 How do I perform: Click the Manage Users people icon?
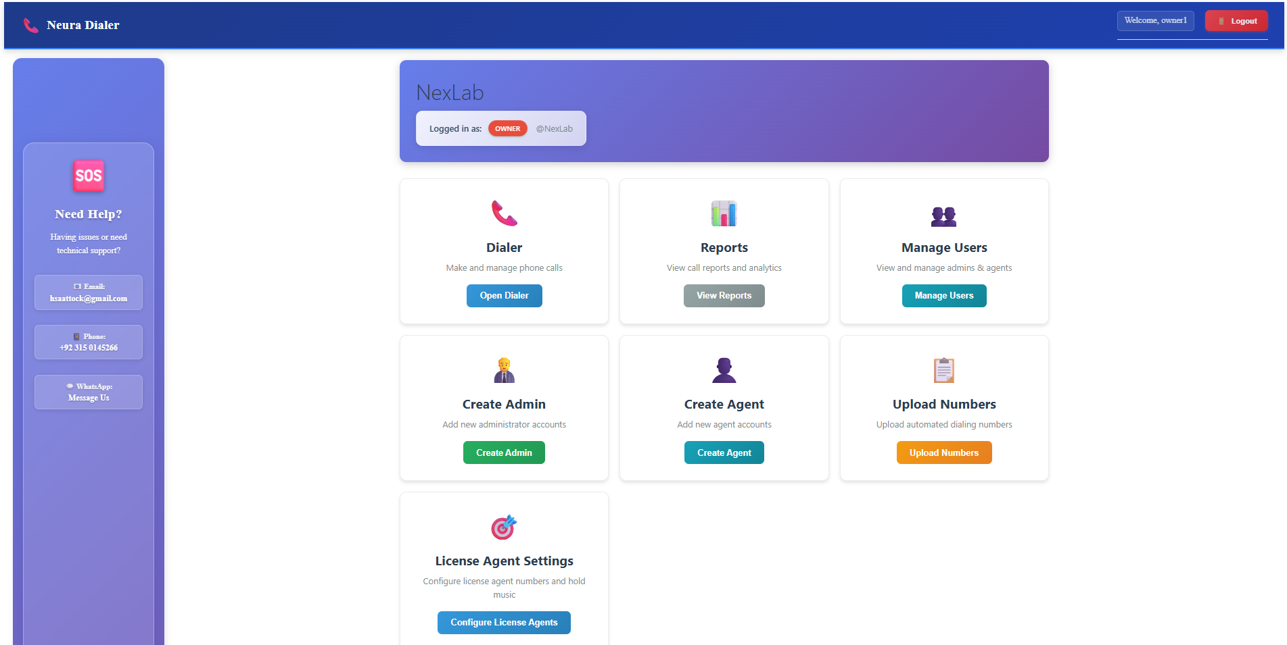click(x=943, y=216)
